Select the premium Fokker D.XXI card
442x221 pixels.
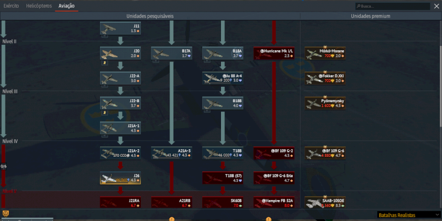coord(325,78)
